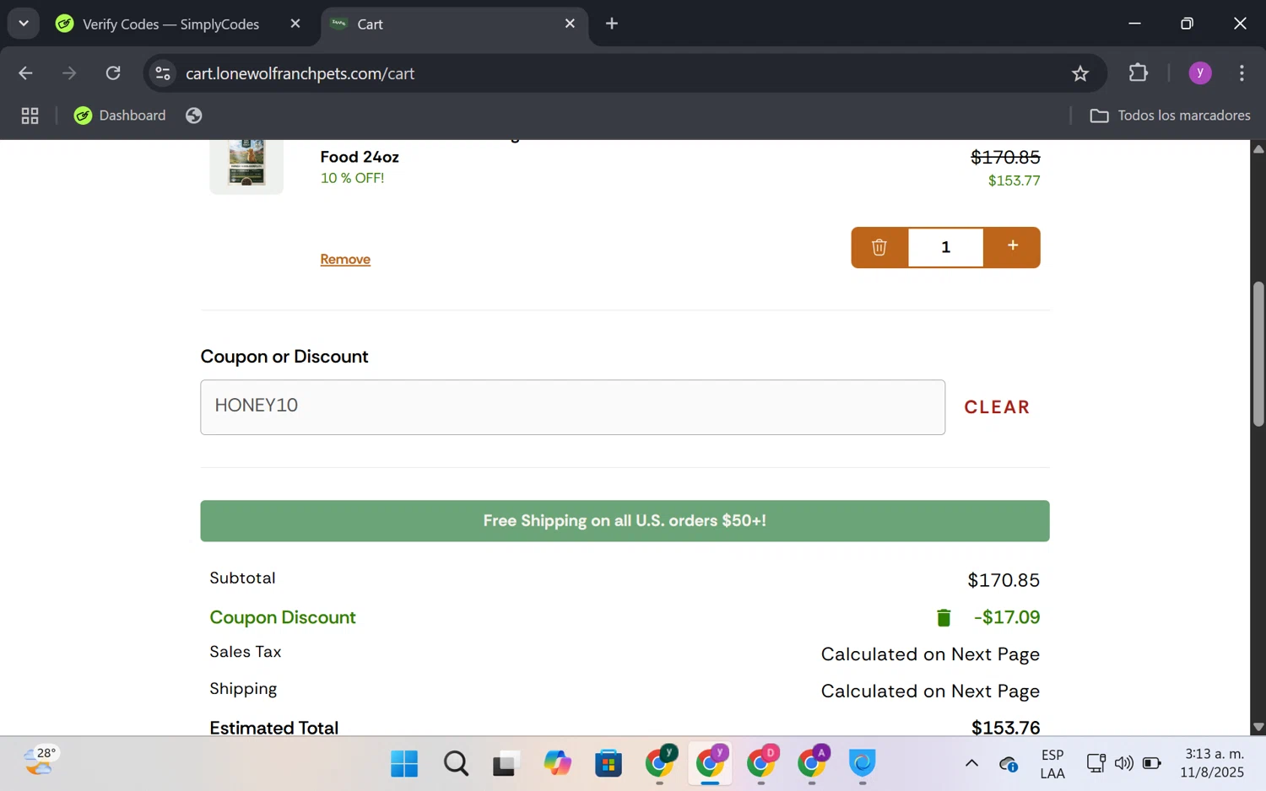Image resolution: width=1266 pixels, height=791 pixels.
Task: Open the apps grid in bookmarks bar
Action: 30,116
